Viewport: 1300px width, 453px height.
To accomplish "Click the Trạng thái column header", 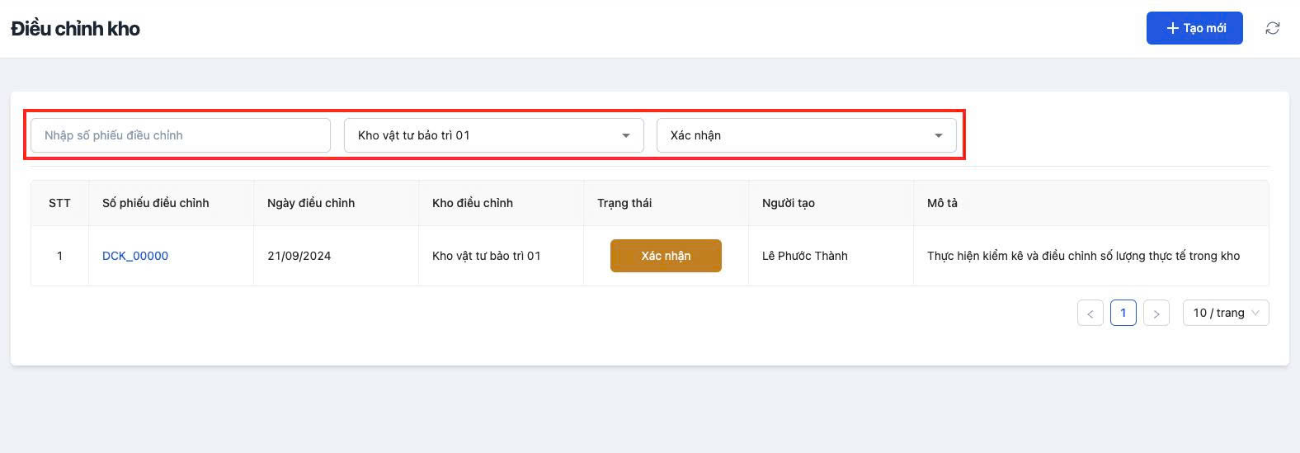I will 624,203.
